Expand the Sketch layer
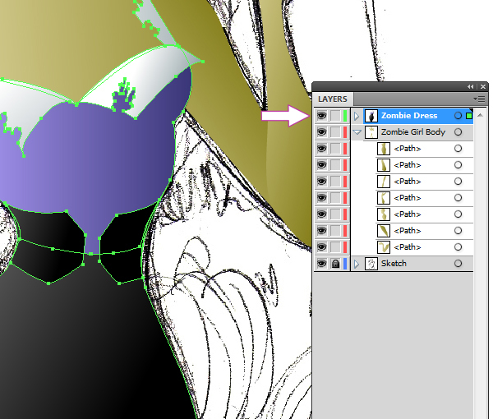 click(x=357, y=264)
